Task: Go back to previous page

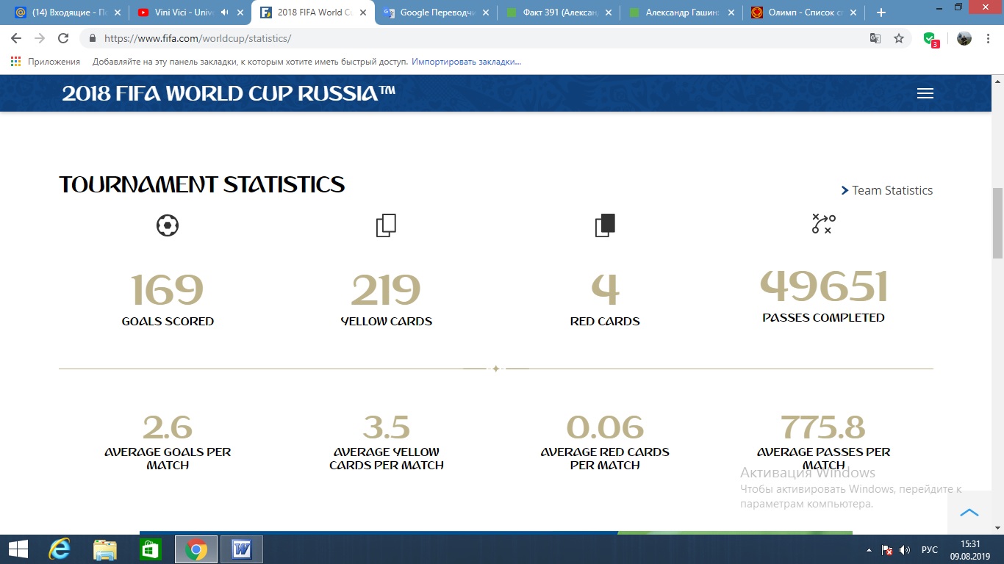Action: (16, 38)
